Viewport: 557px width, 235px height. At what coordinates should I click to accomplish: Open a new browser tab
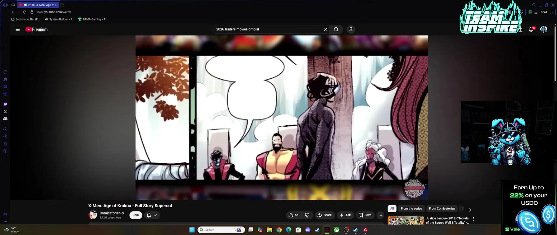click(x=62, y=5)
